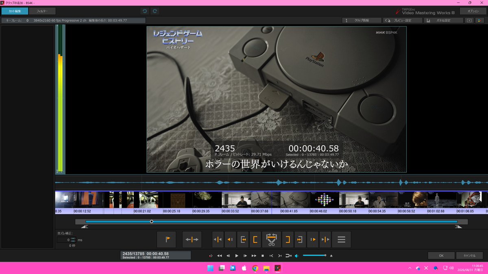The width and height of the screenshot is (488, 274).
Task: Click the frame counter 2435/13785 field
Action: (x=156, y=255)
